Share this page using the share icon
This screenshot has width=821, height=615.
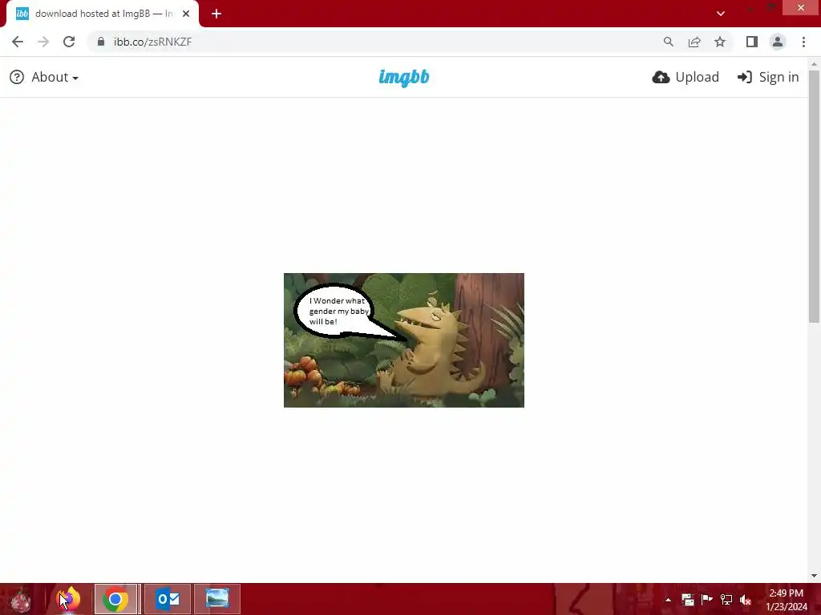coord(694,42)
